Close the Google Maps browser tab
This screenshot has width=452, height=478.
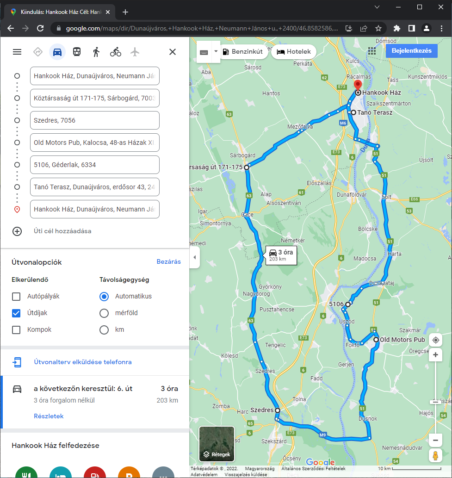tap(108, 12)
